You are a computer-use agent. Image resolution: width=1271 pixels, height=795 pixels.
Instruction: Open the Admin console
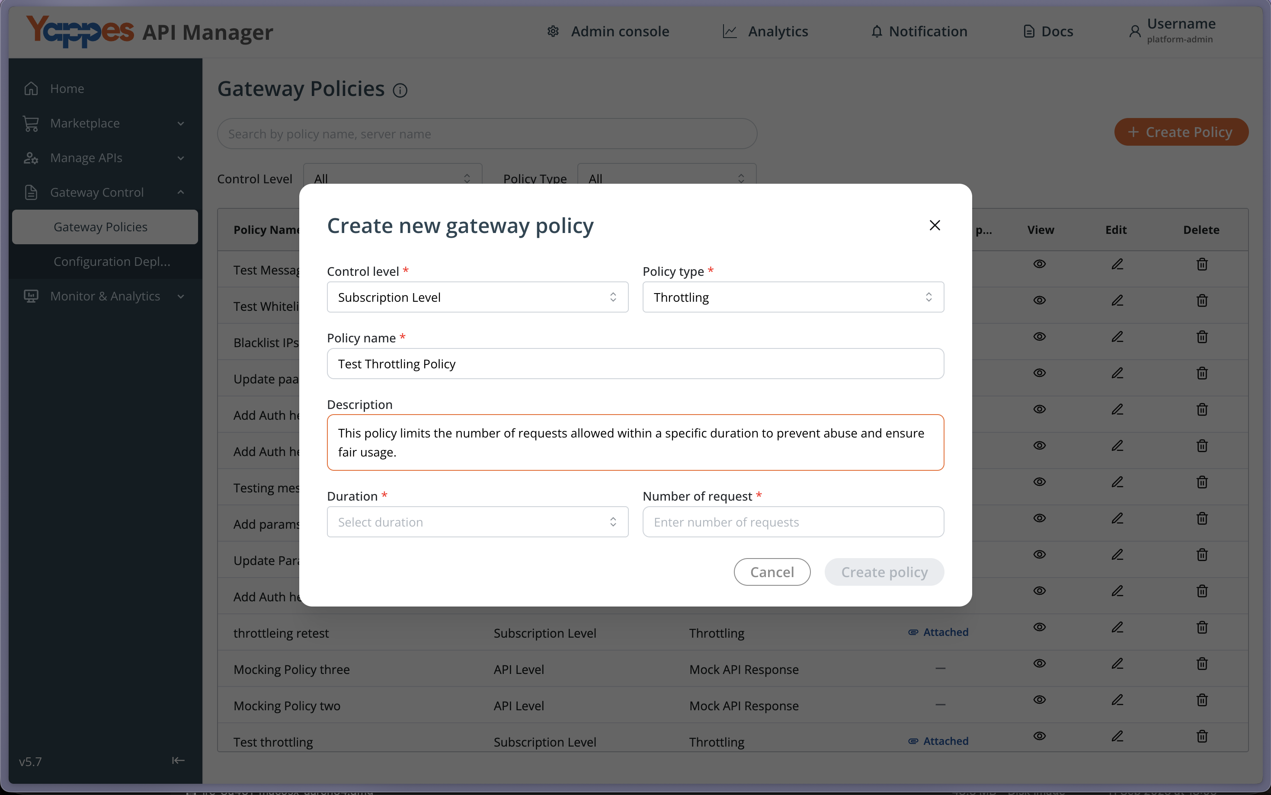[x=608, y=32]
